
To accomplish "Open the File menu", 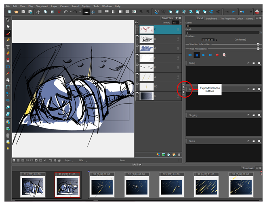I will [8, 6].
